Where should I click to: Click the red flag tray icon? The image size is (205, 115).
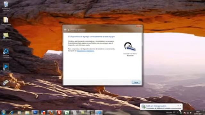[x=184, y=113]
